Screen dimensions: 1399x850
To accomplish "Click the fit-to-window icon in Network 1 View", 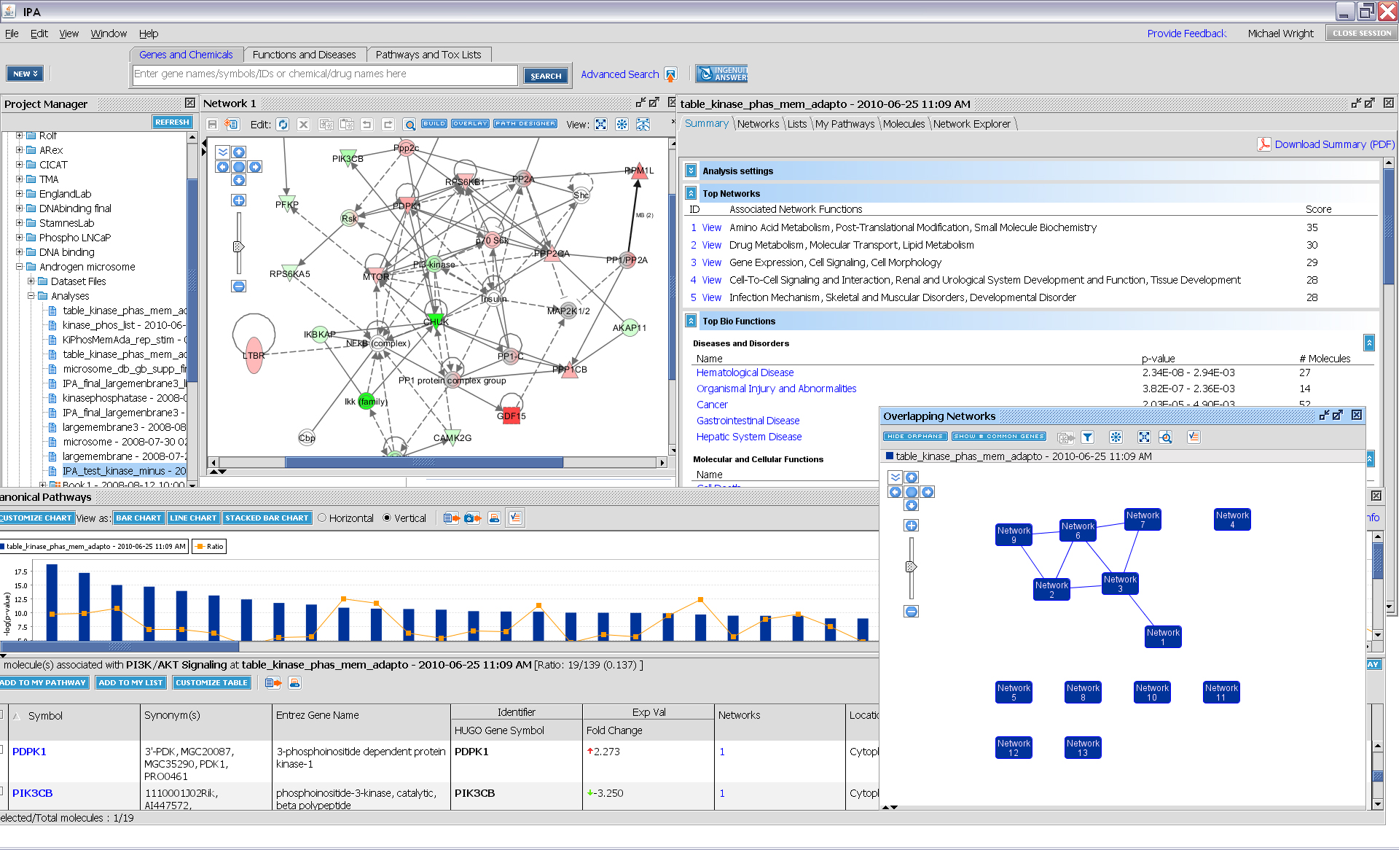I will click(600, 125).
